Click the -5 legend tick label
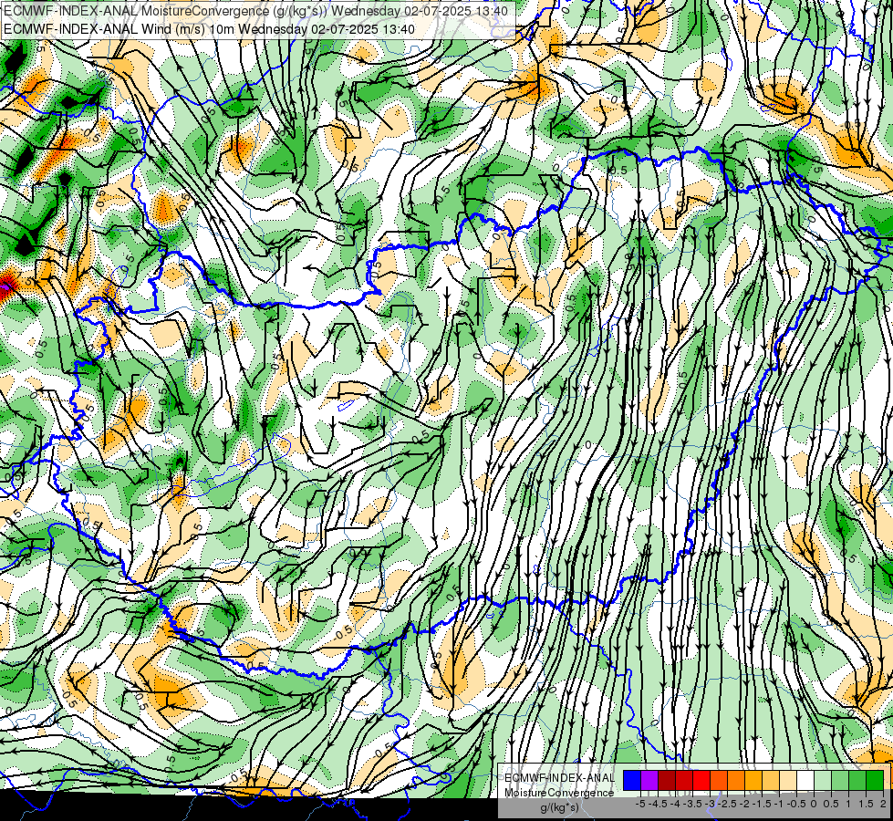This screenshot has height=821, width=893. [640, 804]
